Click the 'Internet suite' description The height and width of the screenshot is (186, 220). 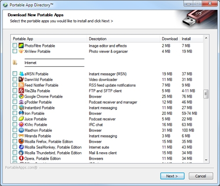(99, 147)
